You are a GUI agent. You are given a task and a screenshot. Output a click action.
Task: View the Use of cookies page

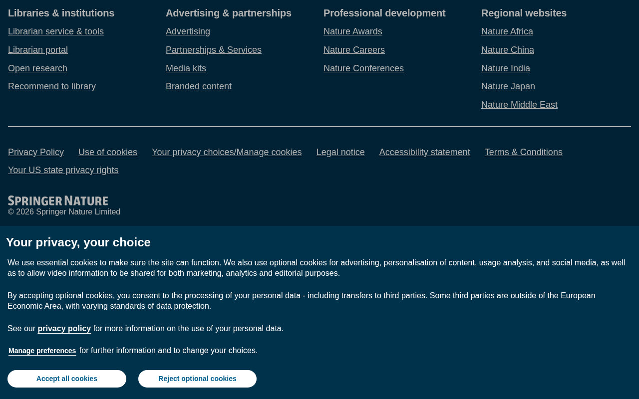click(x=108, y=152)
